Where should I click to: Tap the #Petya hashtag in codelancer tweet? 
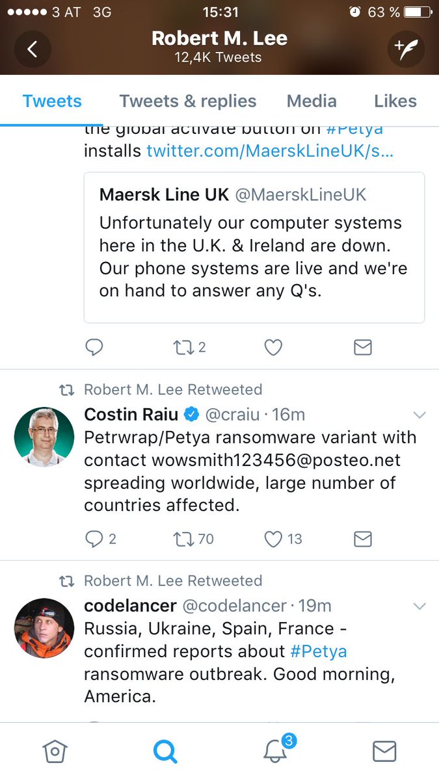click(319, 651)
